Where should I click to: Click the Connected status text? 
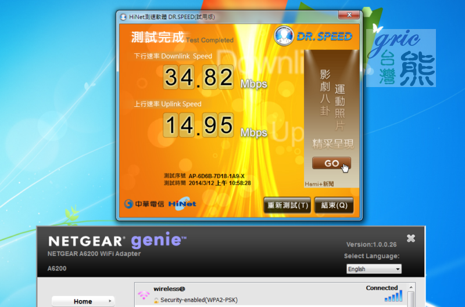382,288
